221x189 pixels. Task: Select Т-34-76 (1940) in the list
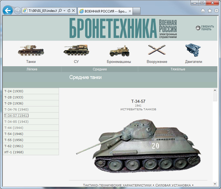(31, 109)
